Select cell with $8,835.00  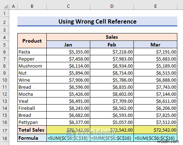[112, 87]
